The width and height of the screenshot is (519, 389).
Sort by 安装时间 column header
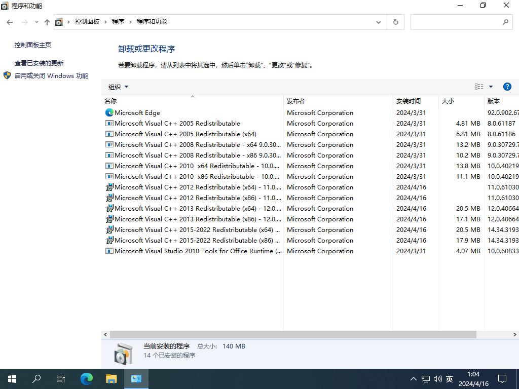click(416, 101)
